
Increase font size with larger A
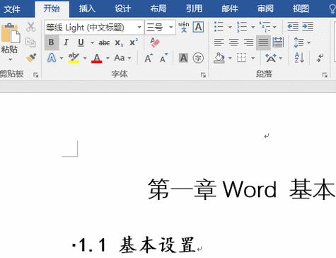click(149, 58)
